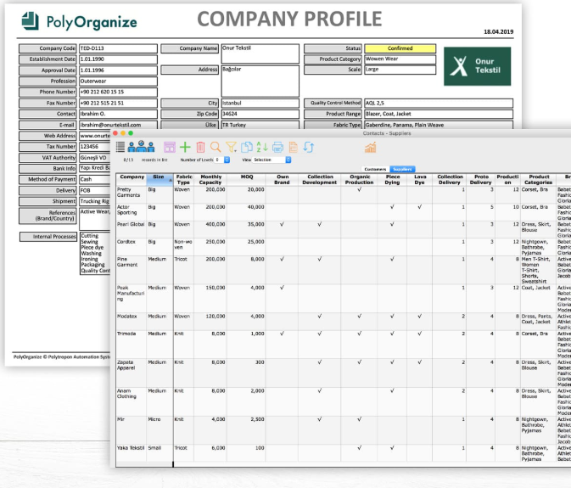This screenshot has height=488, width=571.
Task: Sort by the Fabric Type column header
Action: coord(183,180)
